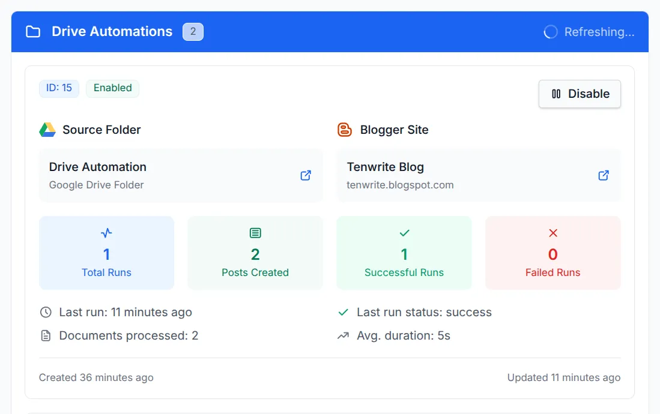Viewport: 660px width, 414px height.
Task: Click the checkmark icon above Successful Runs
Action: (x=404, y=233)
